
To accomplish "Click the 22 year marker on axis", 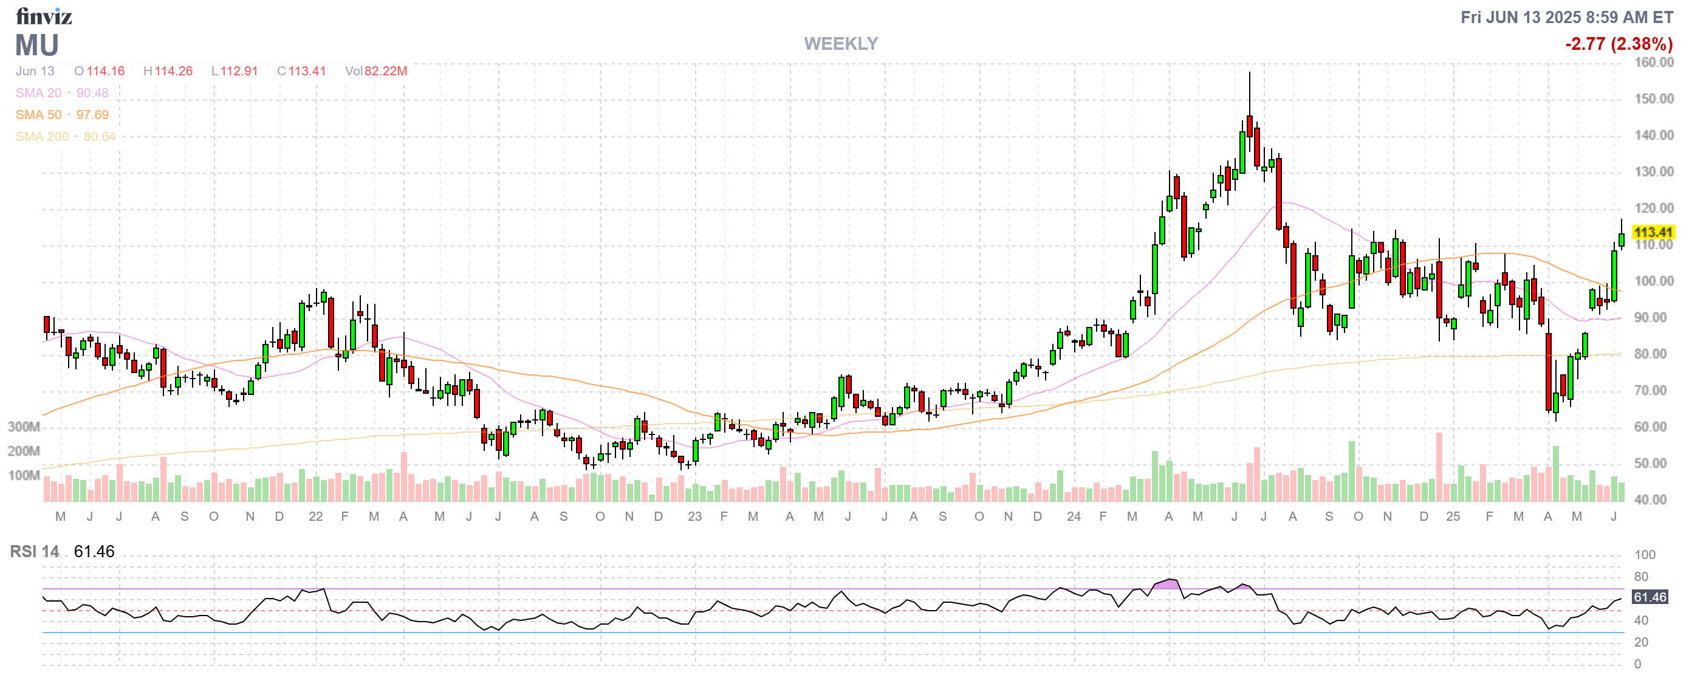I will (x=315, y=517).
